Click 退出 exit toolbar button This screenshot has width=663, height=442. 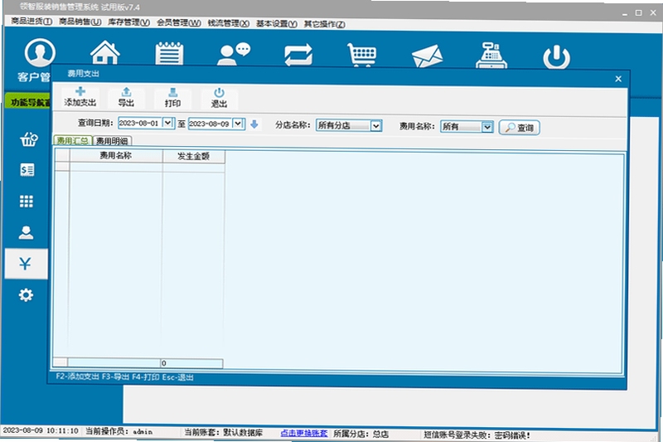tap(219, 98)
